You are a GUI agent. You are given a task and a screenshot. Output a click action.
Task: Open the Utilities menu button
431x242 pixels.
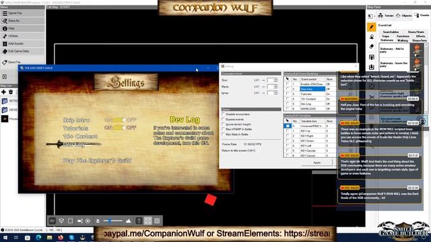click(22, 36)
